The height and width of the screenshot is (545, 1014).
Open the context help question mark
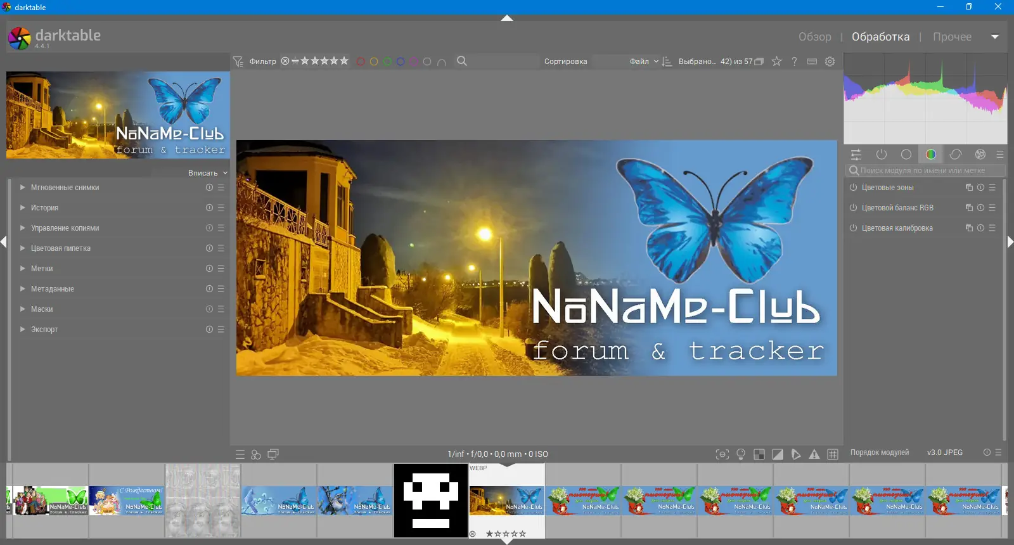(794, 61)
